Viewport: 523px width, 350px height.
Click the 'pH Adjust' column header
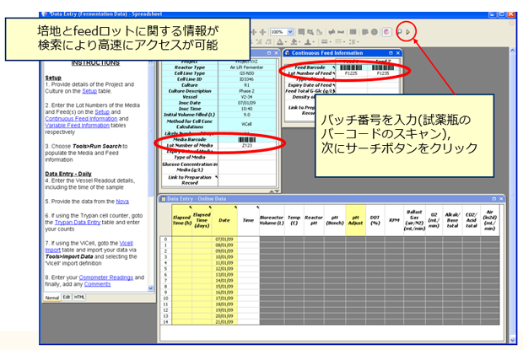(x=356, y=220)
